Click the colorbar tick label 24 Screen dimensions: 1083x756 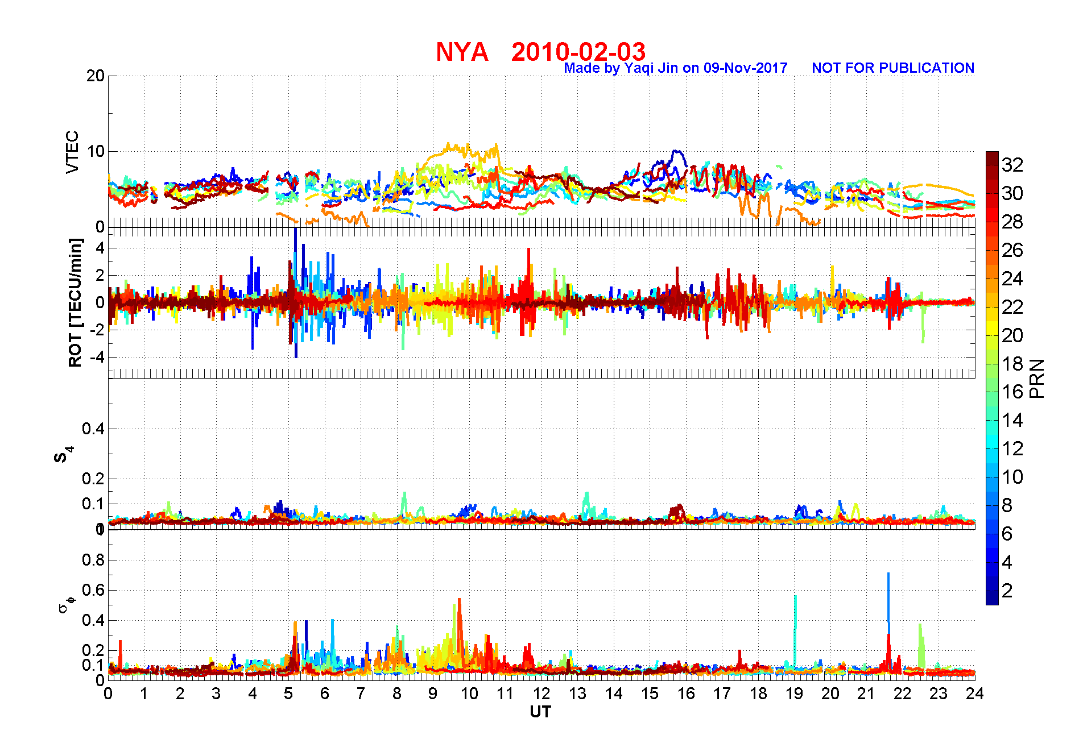coord(1012,279)
